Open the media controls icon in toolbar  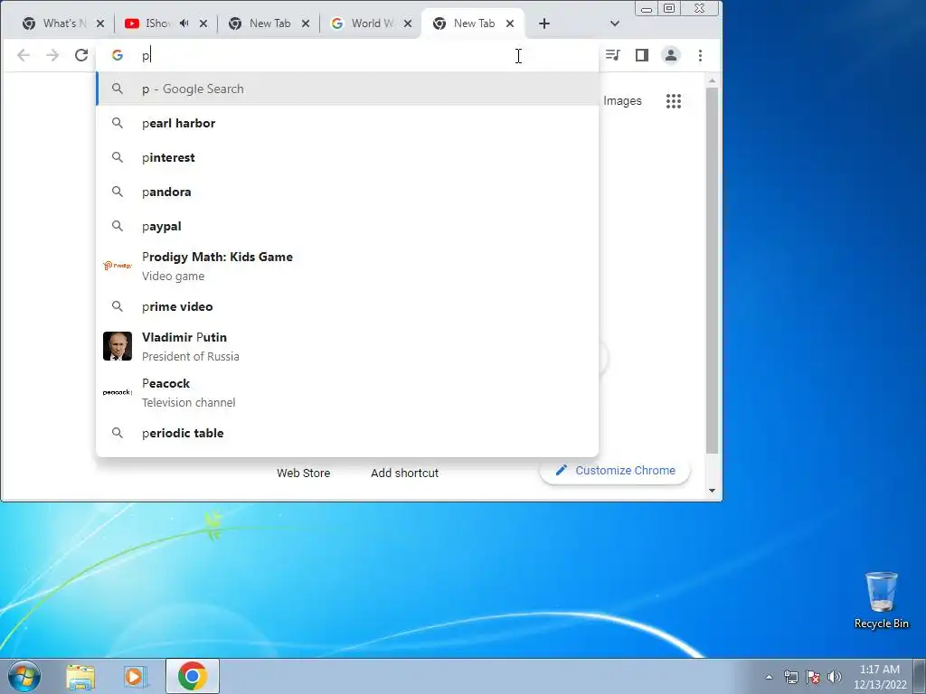pyautogui.click(x=613, y=55)
